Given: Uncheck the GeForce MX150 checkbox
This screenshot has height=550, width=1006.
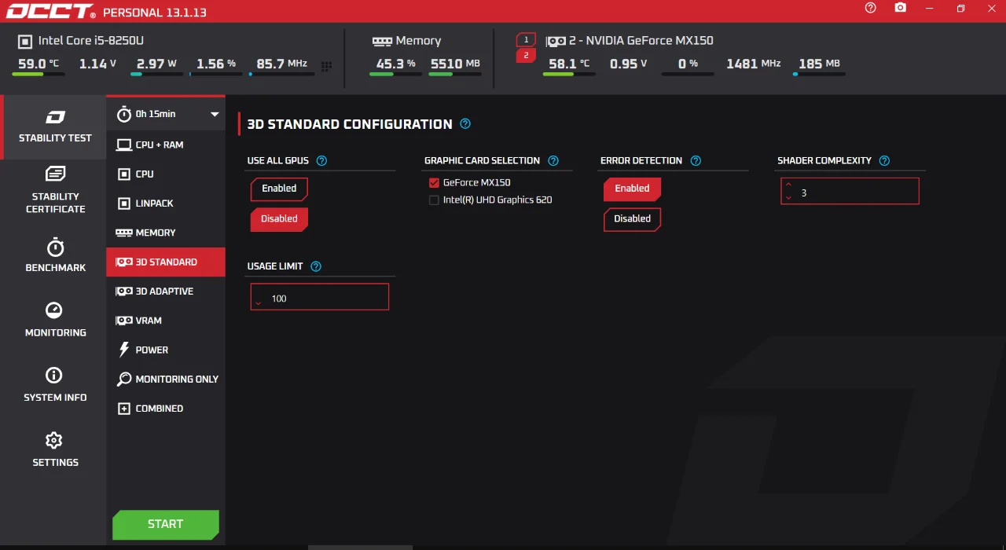Looking at the screenshot, I should 434,183.
